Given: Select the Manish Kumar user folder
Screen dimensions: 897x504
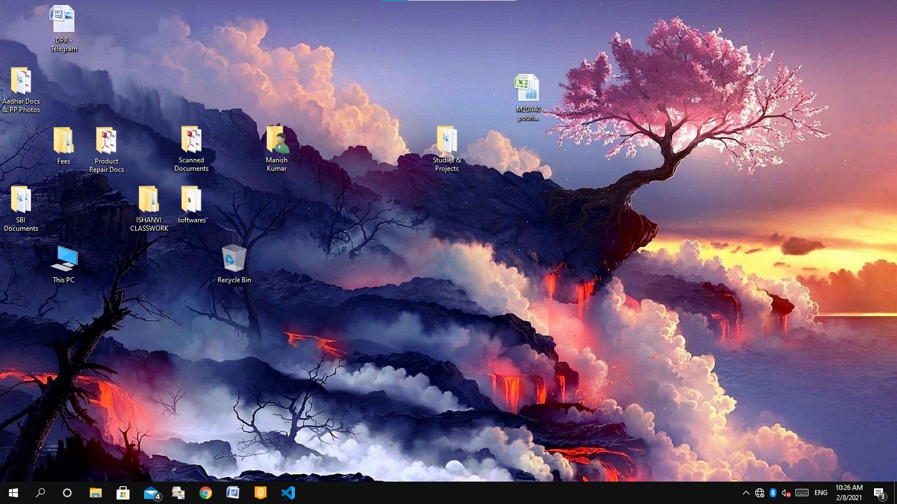Looking at the screenshot, I should [277, 148].
